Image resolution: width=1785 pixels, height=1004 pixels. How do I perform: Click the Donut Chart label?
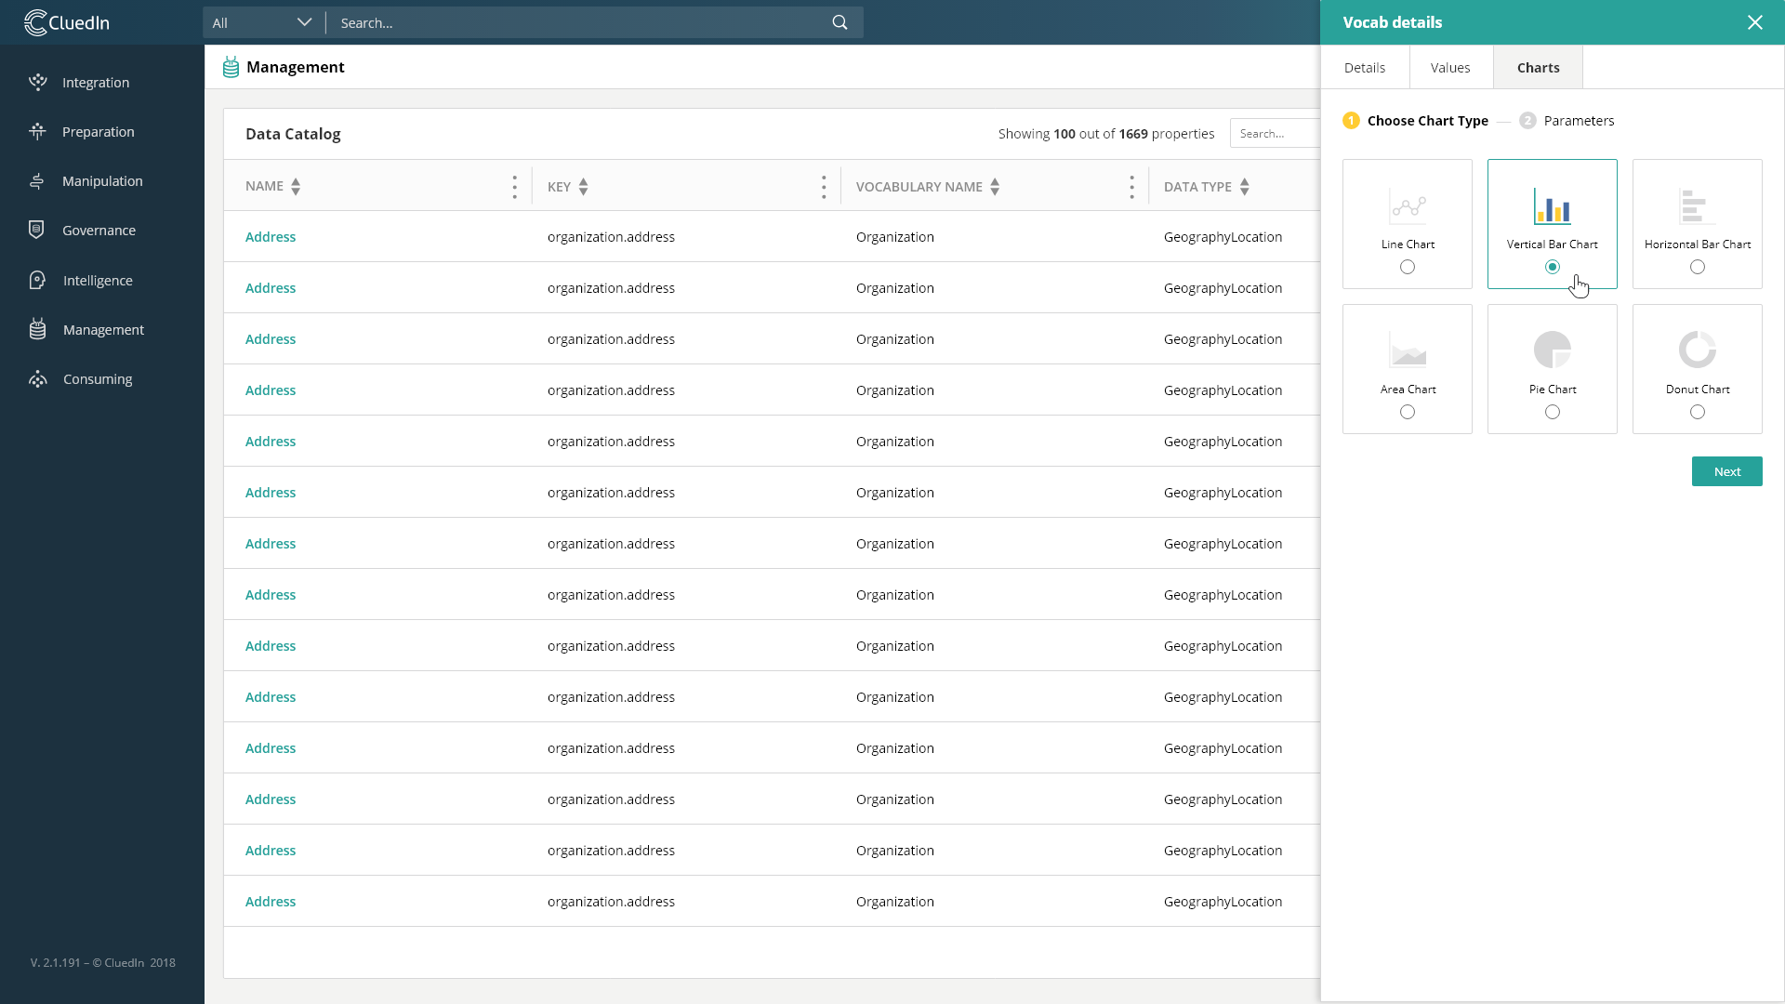click(1698, 390)
